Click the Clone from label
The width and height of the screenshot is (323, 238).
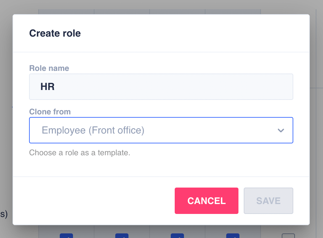[x=50, y=112]
